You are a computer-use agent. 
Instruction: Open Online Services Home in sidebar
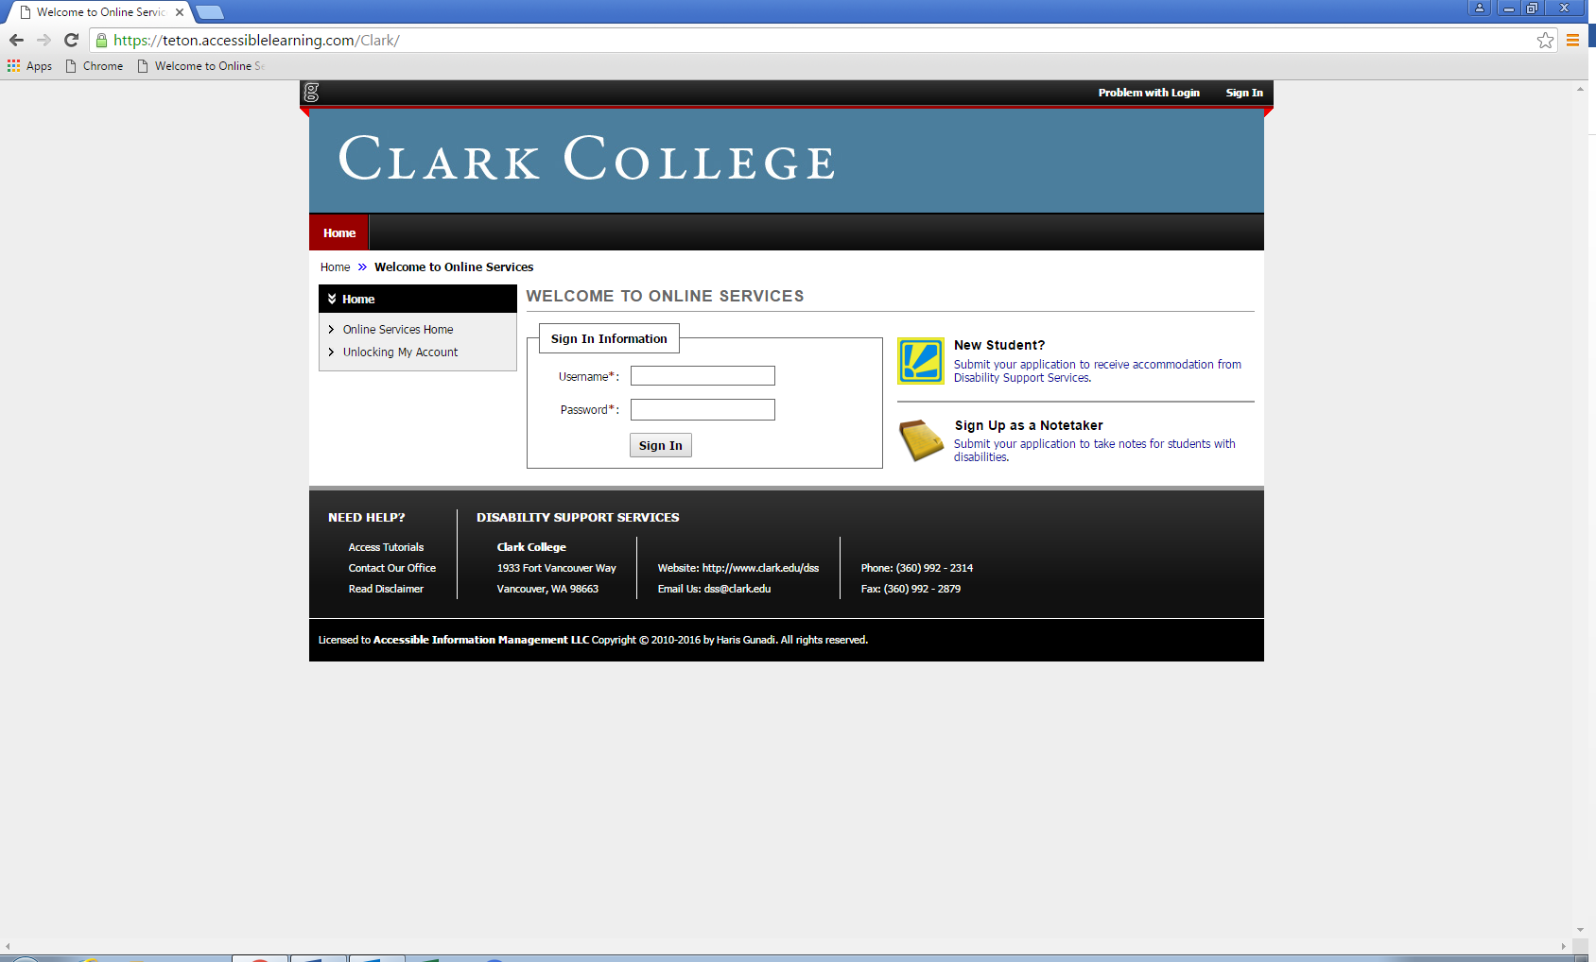point(398,330)
